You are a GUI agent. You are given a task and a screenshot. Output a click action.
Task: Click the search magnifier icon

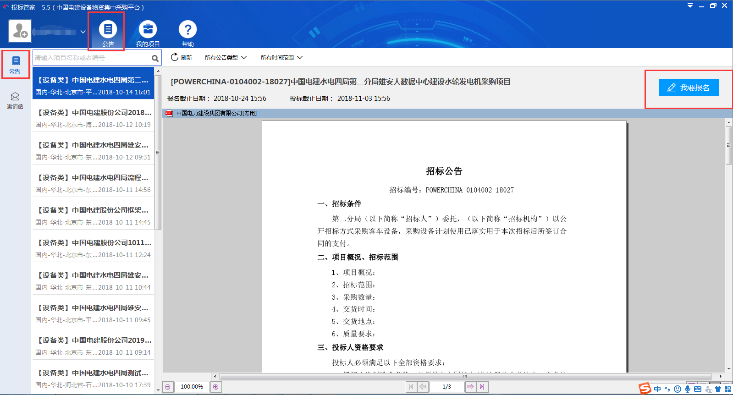pyautogui.click(x=155, y=58)
